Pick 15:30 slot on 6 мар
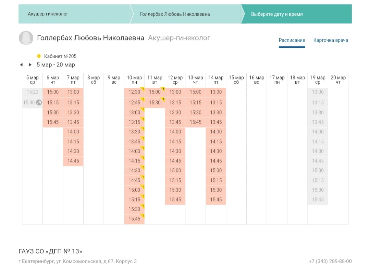This screenshot has width=370, height=277. pyautogui.click(x=53, y=113)
